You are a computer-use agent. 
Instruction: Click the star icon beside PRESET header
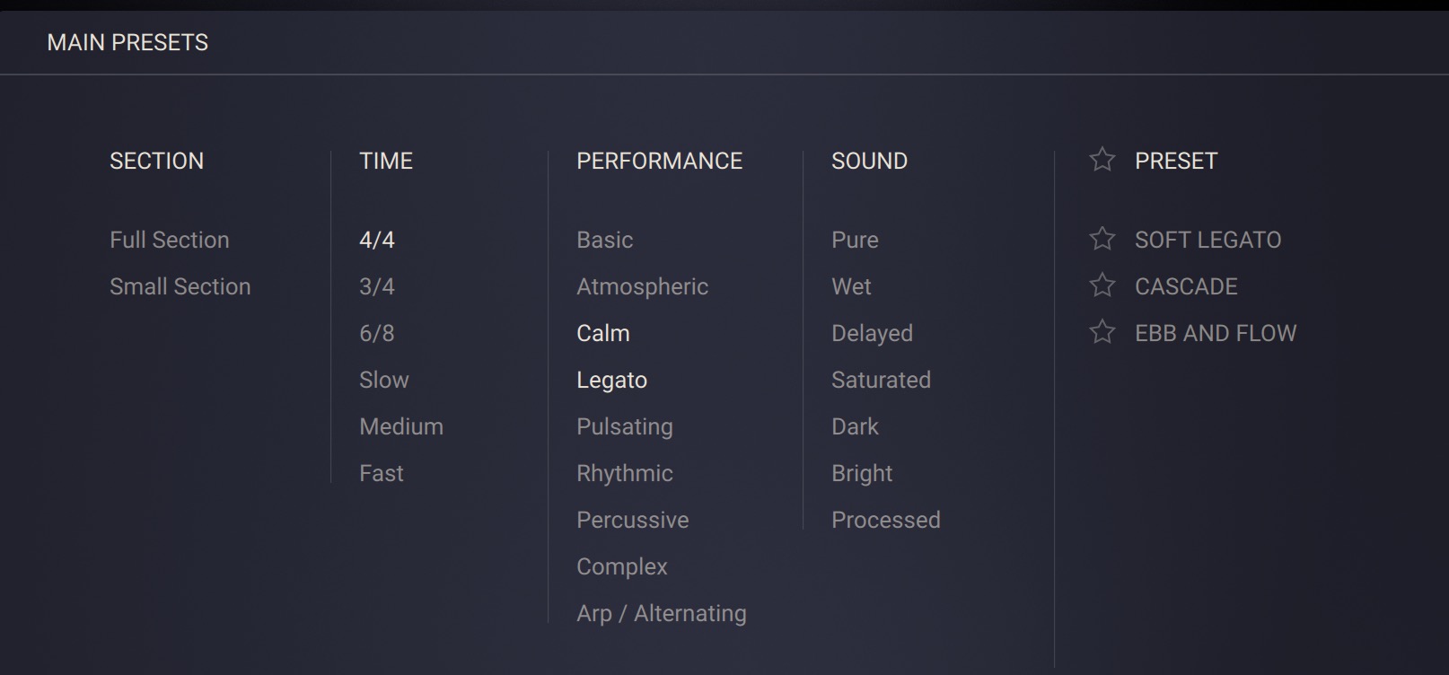1102,160
